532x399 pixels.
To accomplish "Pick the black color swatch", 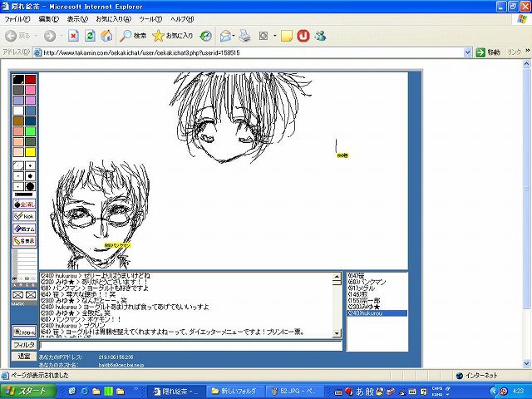I will click(x=18, y=80).
